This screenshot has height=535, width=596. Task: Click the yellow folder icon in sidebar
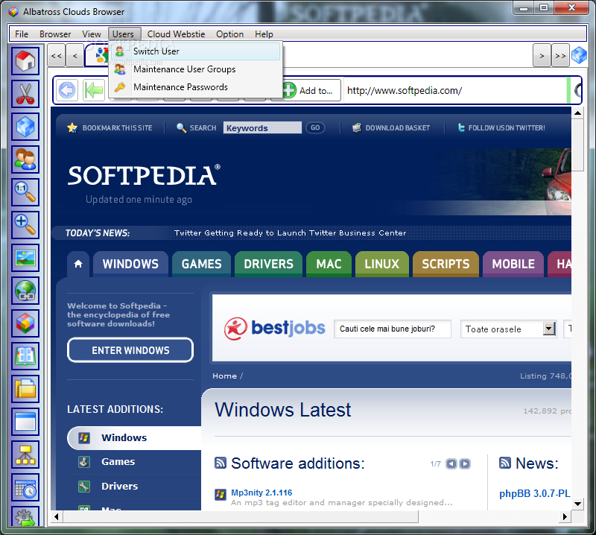pos(25,389)
